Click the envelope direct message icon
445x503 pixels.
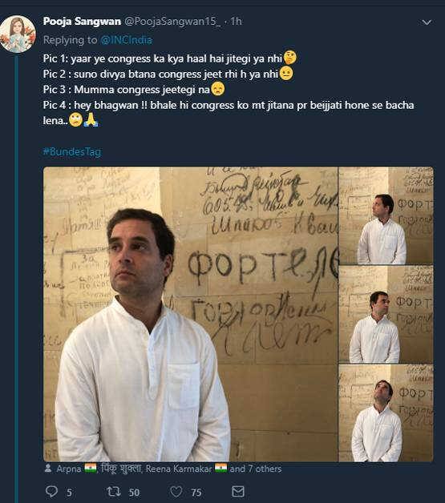tap(238, 491)
